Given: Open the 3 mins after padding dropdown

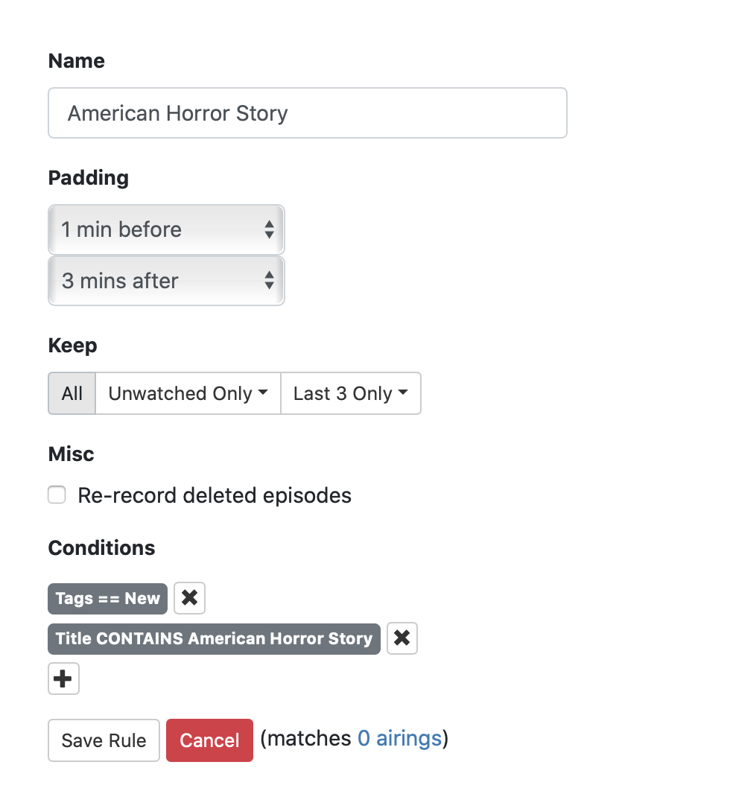Looking at the screenshot, I should (x=166, y=281).
